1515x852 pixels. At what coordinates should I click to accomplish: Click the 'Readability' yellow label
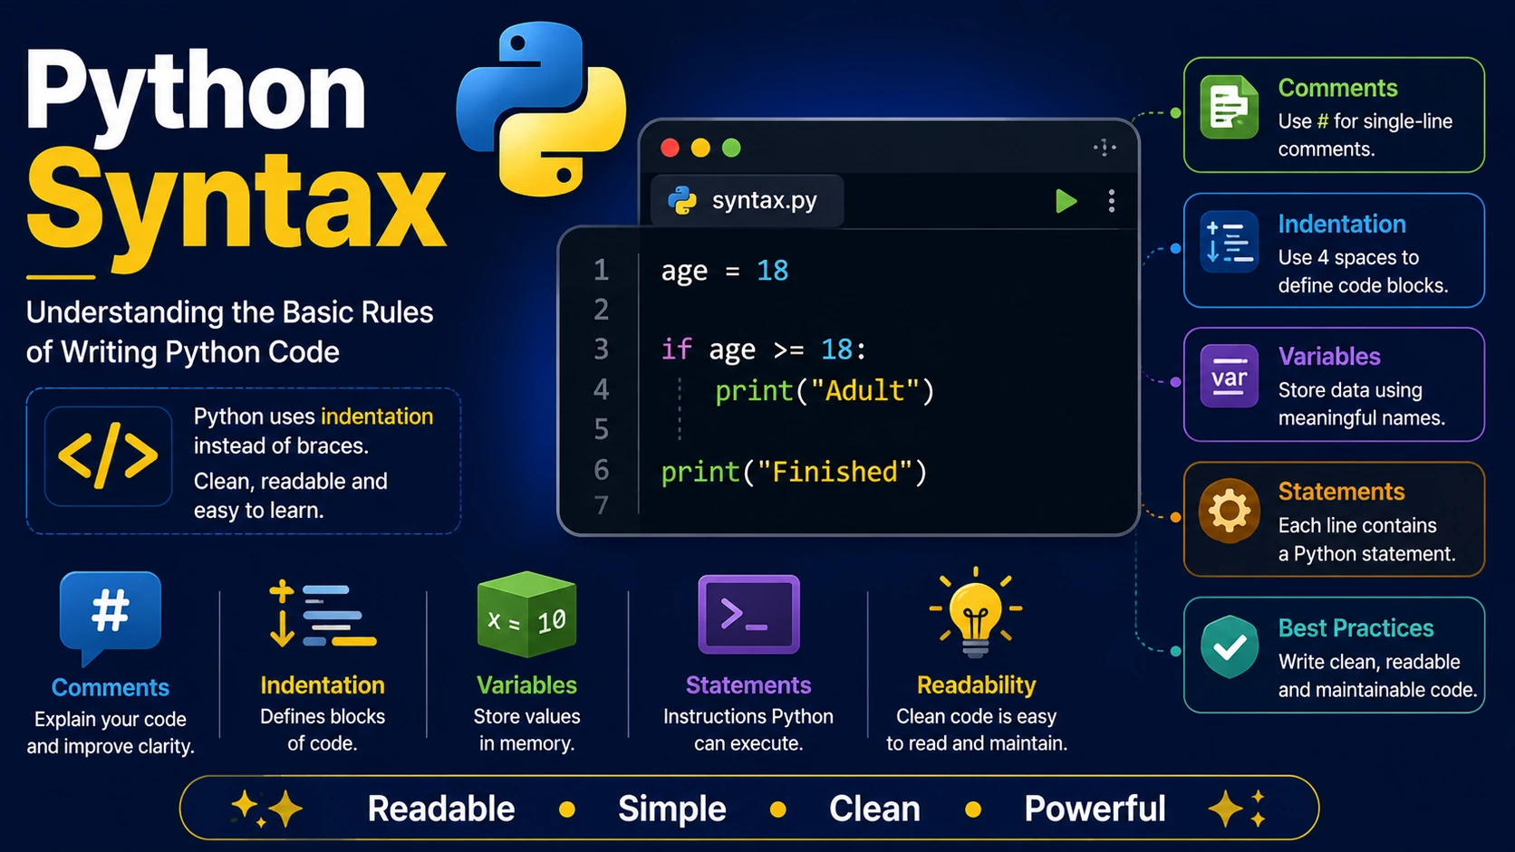click(x=976, y=685)
